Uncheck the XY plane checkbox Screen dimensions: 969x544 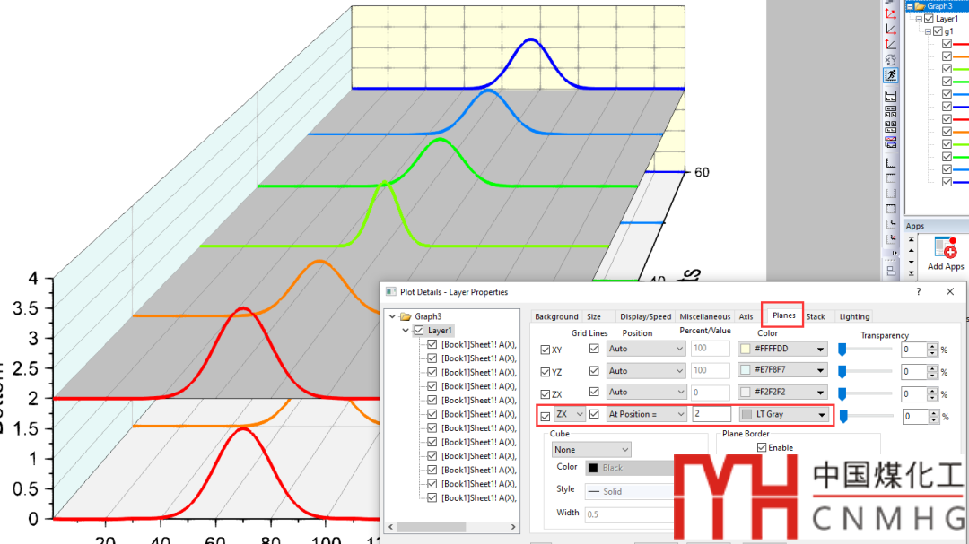point(546,350)
